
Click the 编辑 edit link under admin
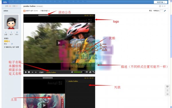click(x=7, y=47)
